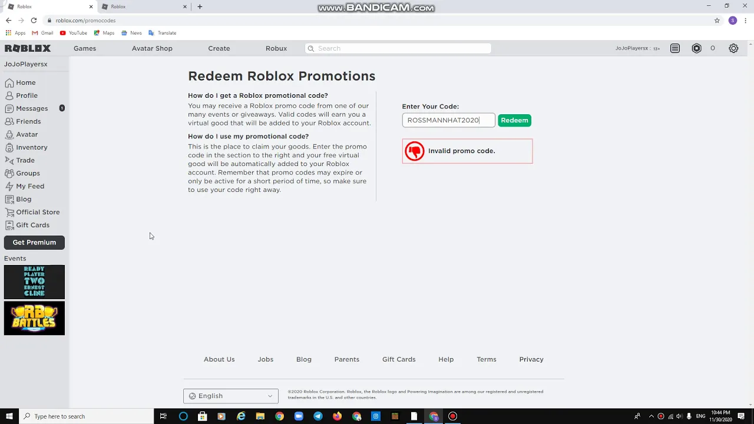Reload the page in browser
This screenshot has width=754, height=424.
pyautogui.click(x=34, y=20)
